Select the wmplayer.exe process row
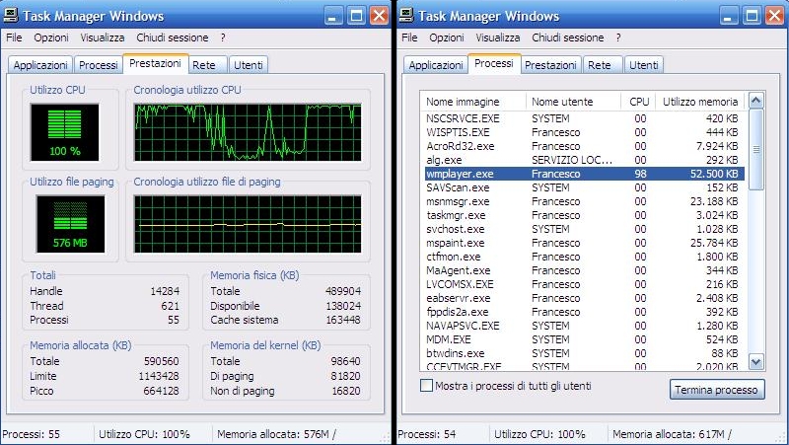789x445 pixels. (x=582, y=174)
